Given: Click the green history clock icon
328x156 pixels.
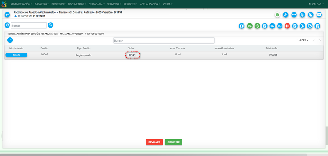Looking at the screenshot, I should click(x=257, y=26).
